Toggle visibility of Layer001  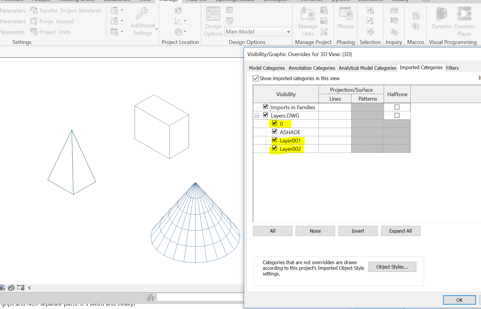coord(274,140)
